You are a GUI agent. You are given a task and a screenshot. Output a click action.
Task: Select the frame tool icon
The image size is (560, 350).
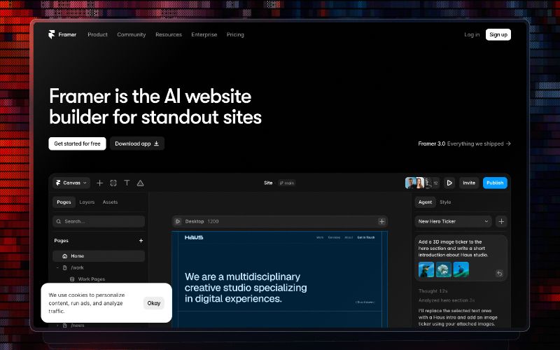coord(113,183)
